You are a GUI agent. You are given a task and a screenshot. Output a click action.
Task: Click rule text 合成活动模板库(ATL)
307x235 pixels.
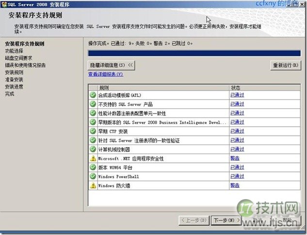pos(120,95)
